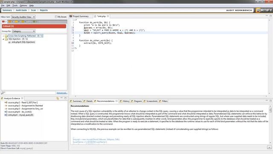Switch to the sink.php editor tab
The image size is (273, 154).
[x=102, y=16]
